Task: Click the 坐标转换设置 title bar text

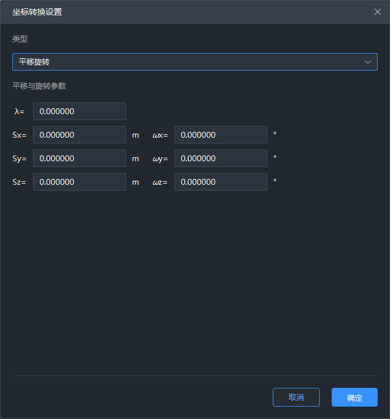Action: 37,12
